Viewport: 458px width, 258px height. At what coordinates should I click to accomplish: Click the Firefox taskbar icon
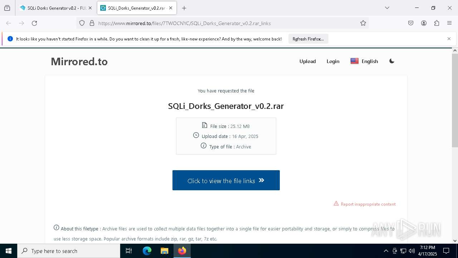(182, 251)
